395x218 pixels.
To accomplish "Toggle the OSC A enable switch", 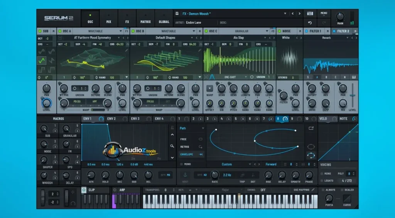I will 60,31.
